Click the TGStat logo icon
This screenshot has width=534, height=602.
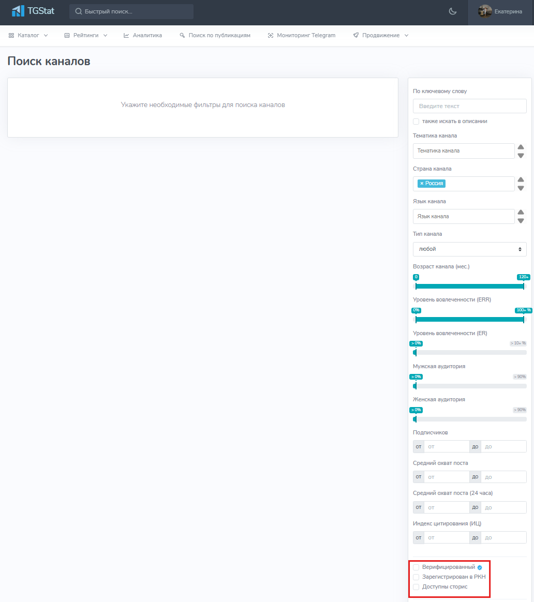18,11
